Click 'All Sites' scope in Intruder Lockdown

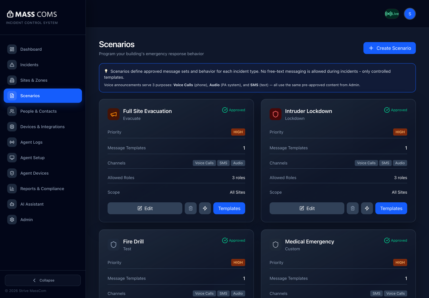coord(400,192)
